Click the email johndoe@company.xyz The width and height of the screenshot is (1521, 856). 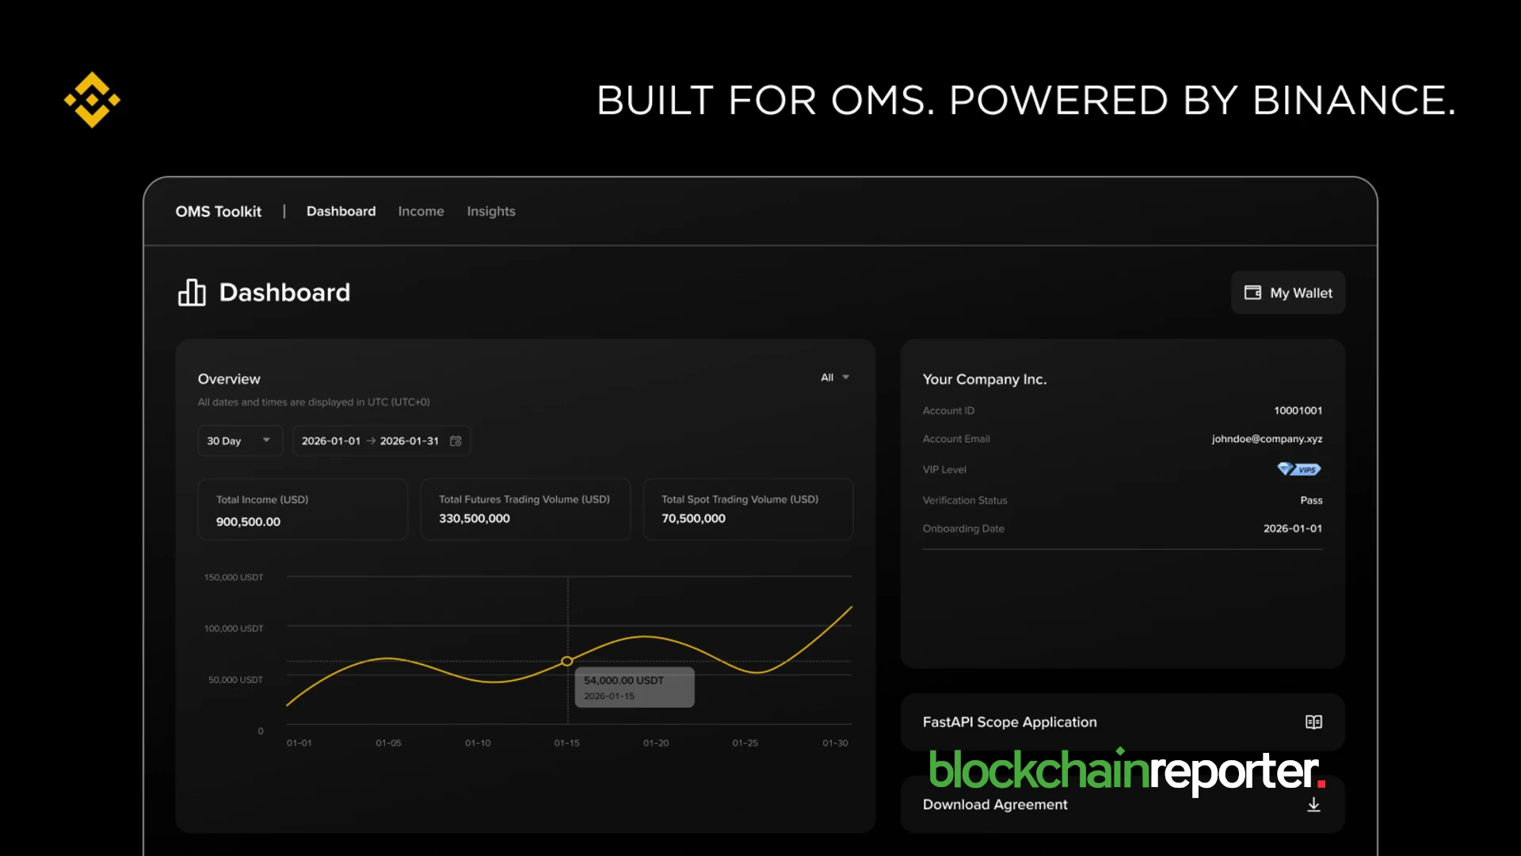point(1267,438)
